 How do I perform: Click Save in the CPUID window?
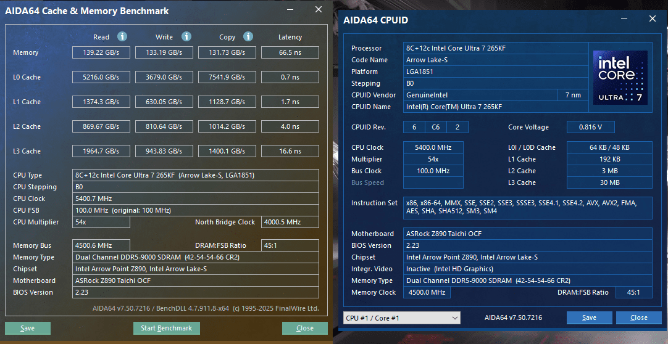(x=589, y=317)
